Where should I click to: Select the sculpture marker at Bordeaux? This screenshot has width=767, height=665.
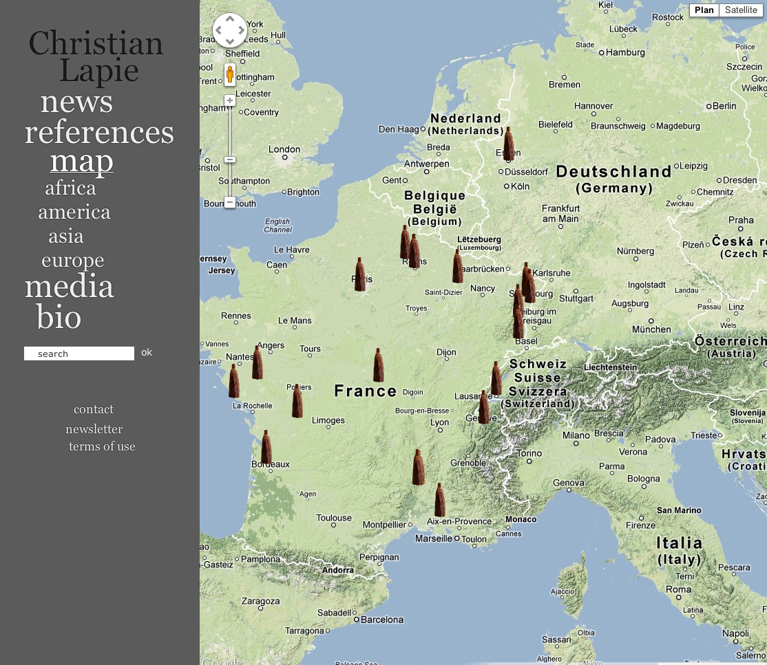(266, 447)
